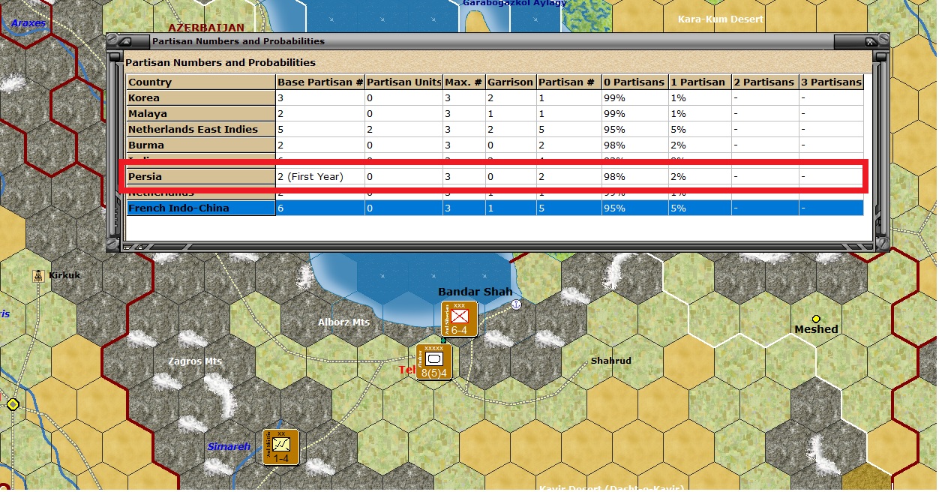
Task: Click the 0 Partisans column header
Action: (x=634, y=82)
